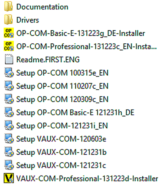
Task: Select OP-COM-Basic-E-131223g_DE-Installer file name
Action: [81, 33]
